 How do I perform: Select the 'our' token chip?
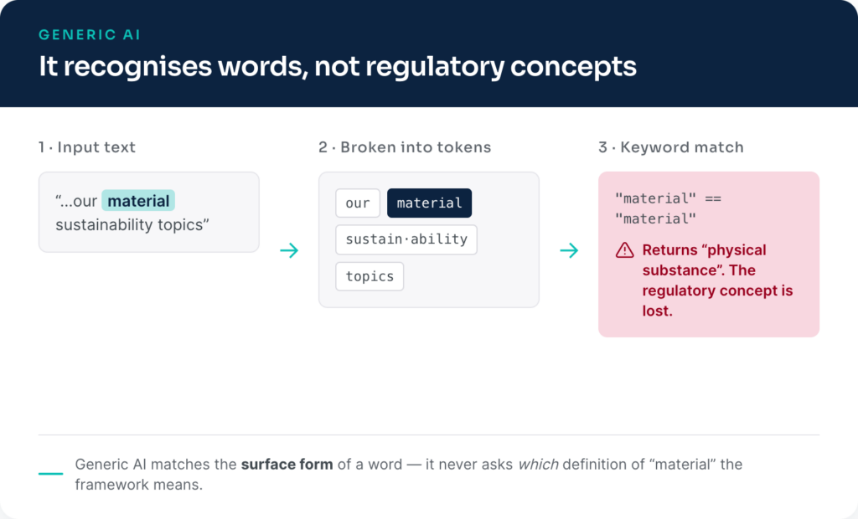point(358,203)
